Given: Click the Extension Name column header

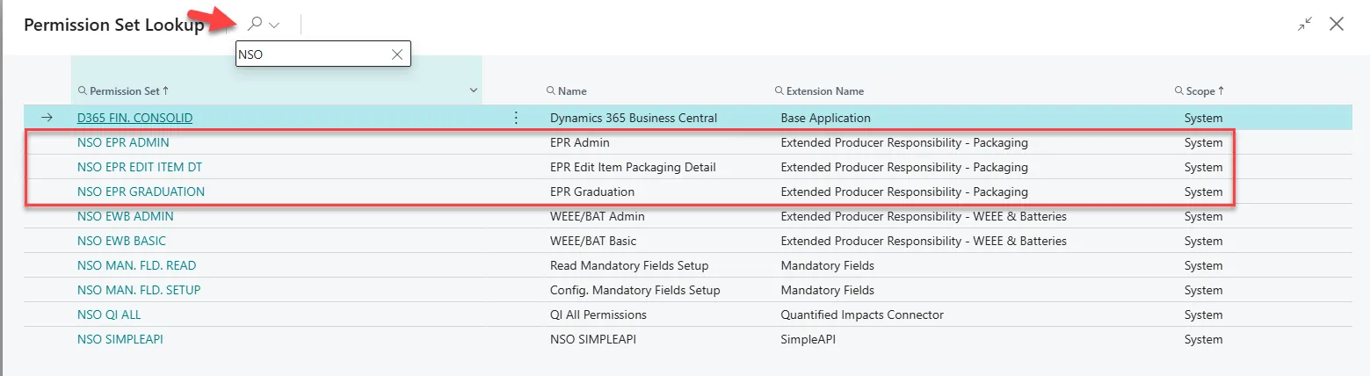Looking at the screenshot, I should pos(819,90).
